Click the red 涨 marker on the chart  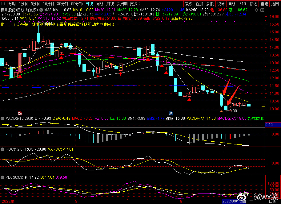[x=20, y=113]
